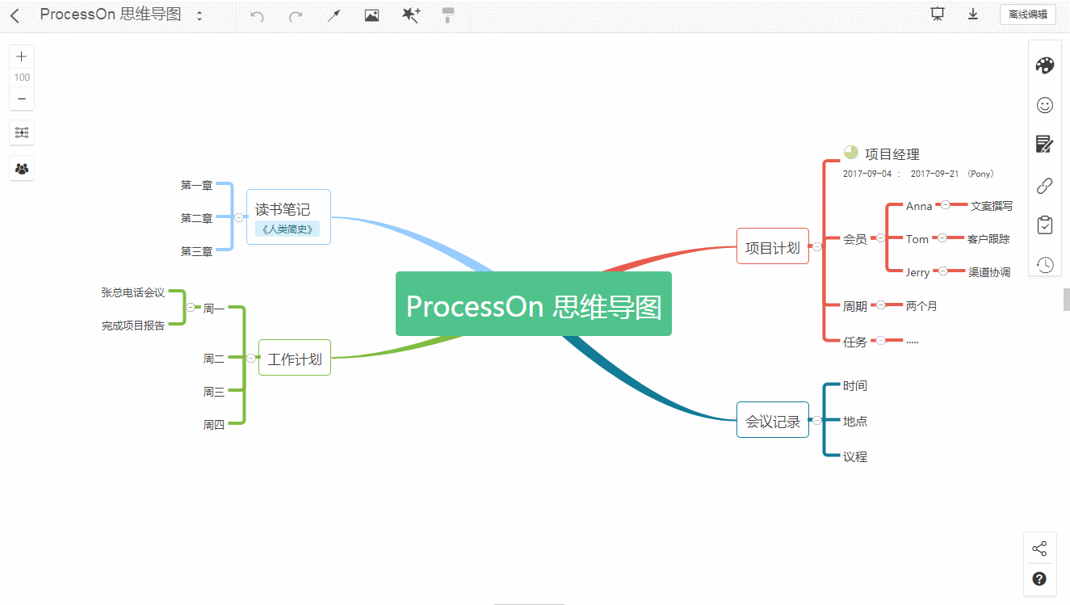
Task: Share the mind map
Action: point(1039,549)
